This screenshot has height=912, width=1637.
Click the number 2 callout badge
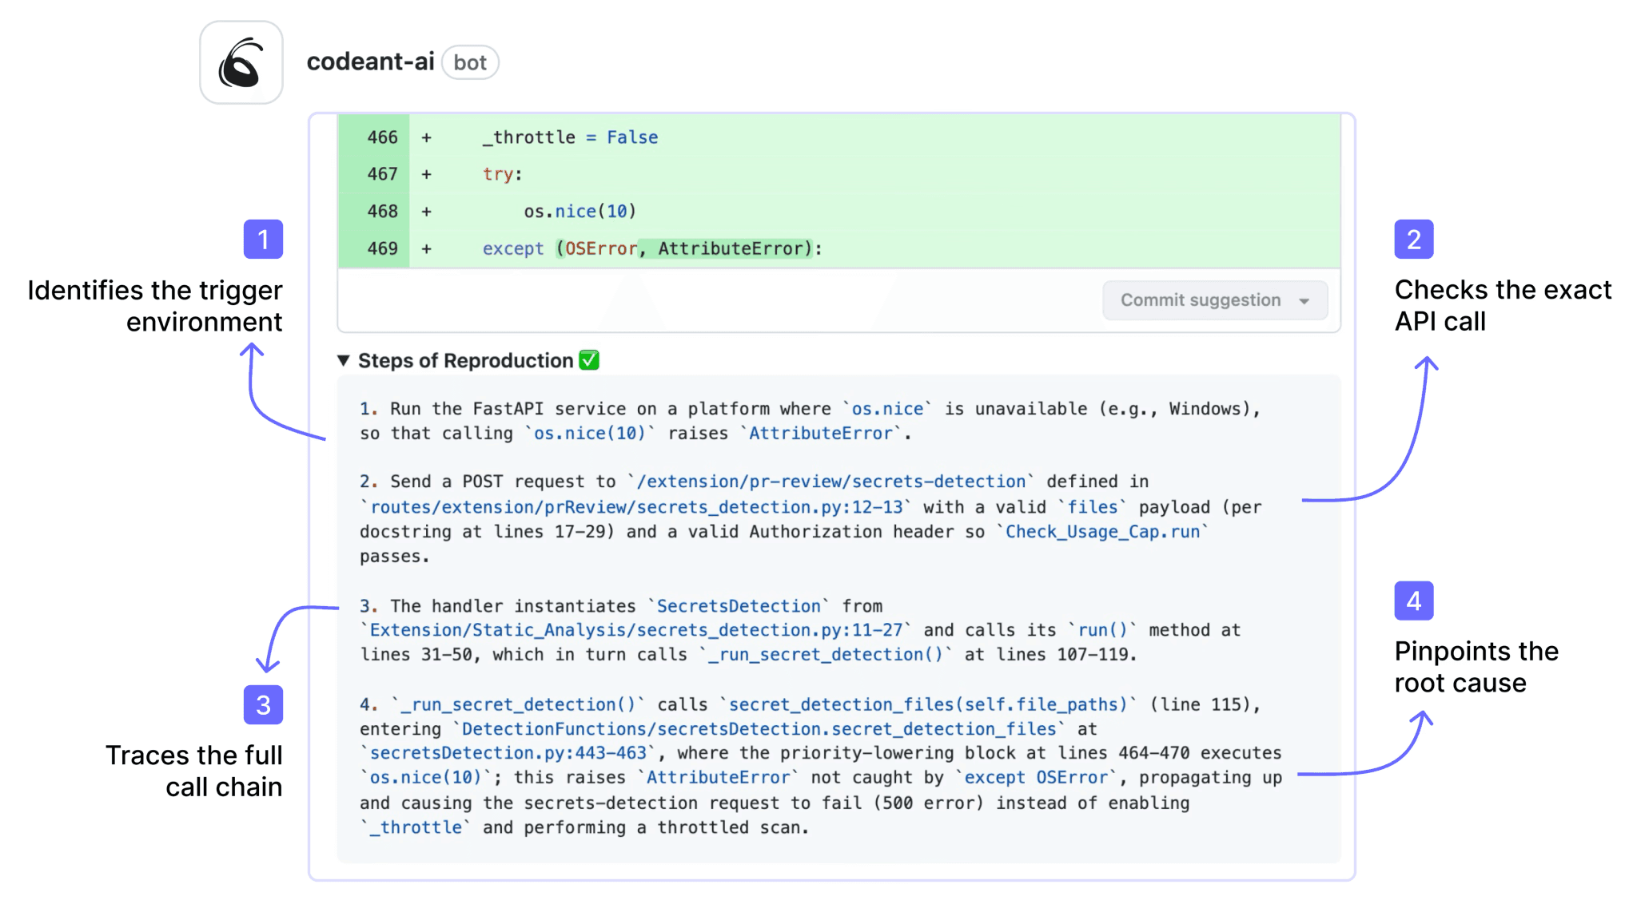pos(1413,240)
